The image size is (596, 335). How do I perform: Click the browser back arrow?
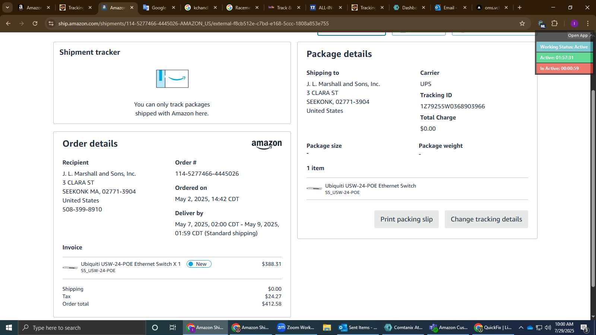pyautogui.click(x=8, y=23)
